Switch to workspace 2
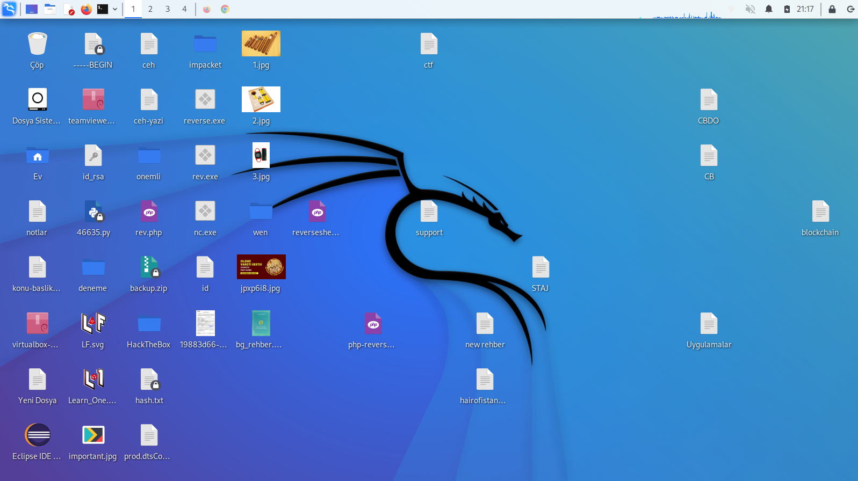The image size is (858, 481). pos(150,9)
